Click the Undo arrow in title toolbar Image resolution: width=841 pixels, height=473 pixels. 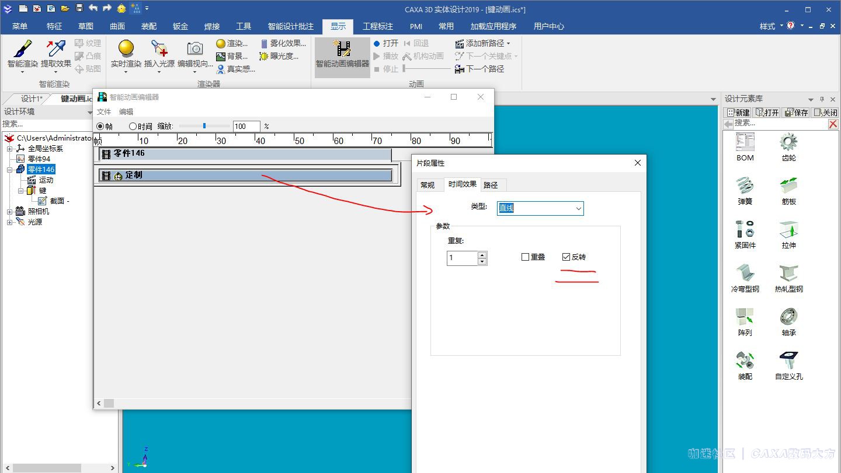click(x=93, y=8)
